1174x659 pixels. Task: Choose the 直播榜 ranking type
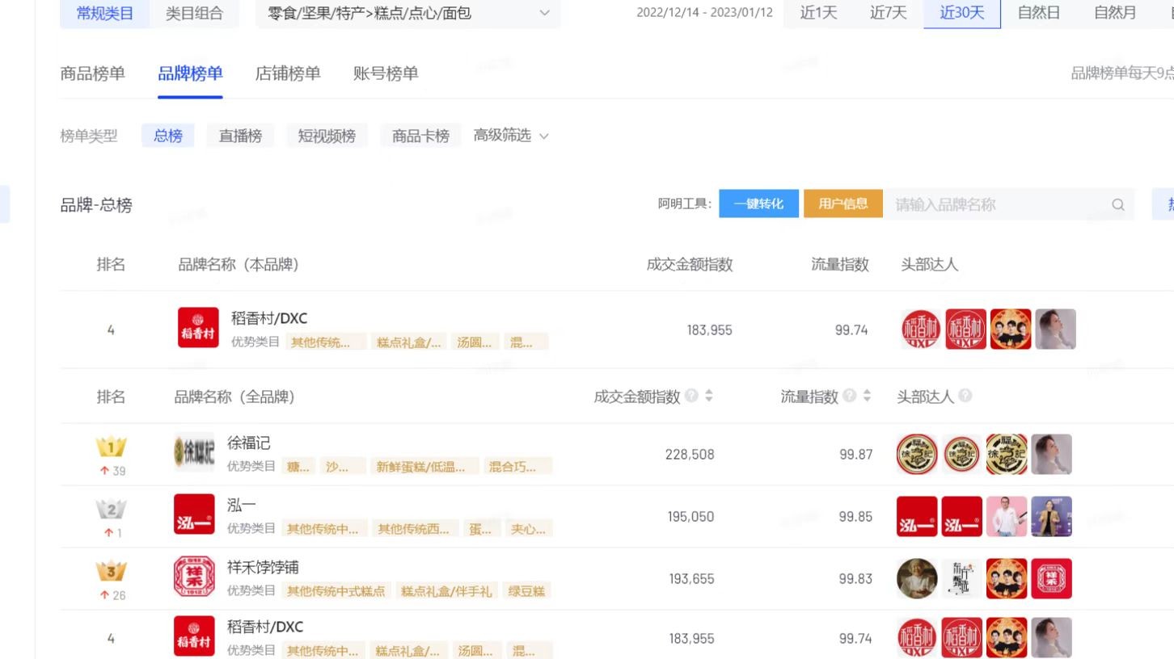(240, 136)
